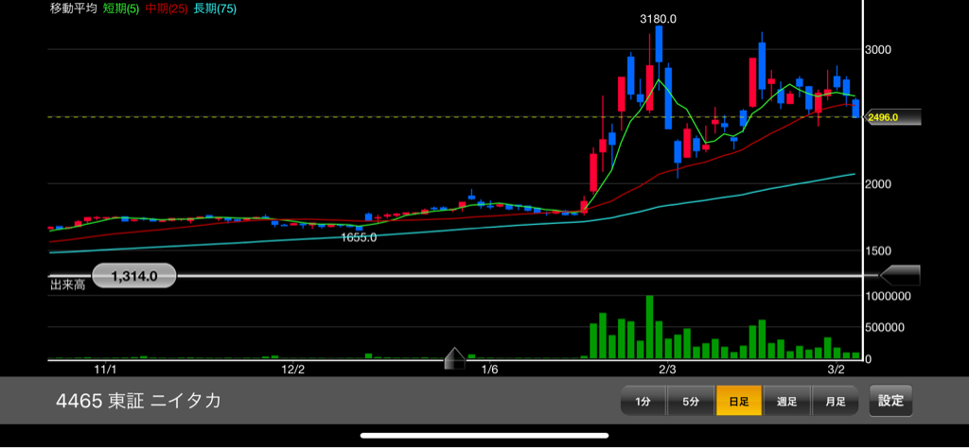Click the 3000 price axis label

click(877, 49)
